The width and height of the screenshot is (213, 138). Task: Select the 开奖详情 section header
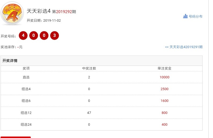pos(10,61)
